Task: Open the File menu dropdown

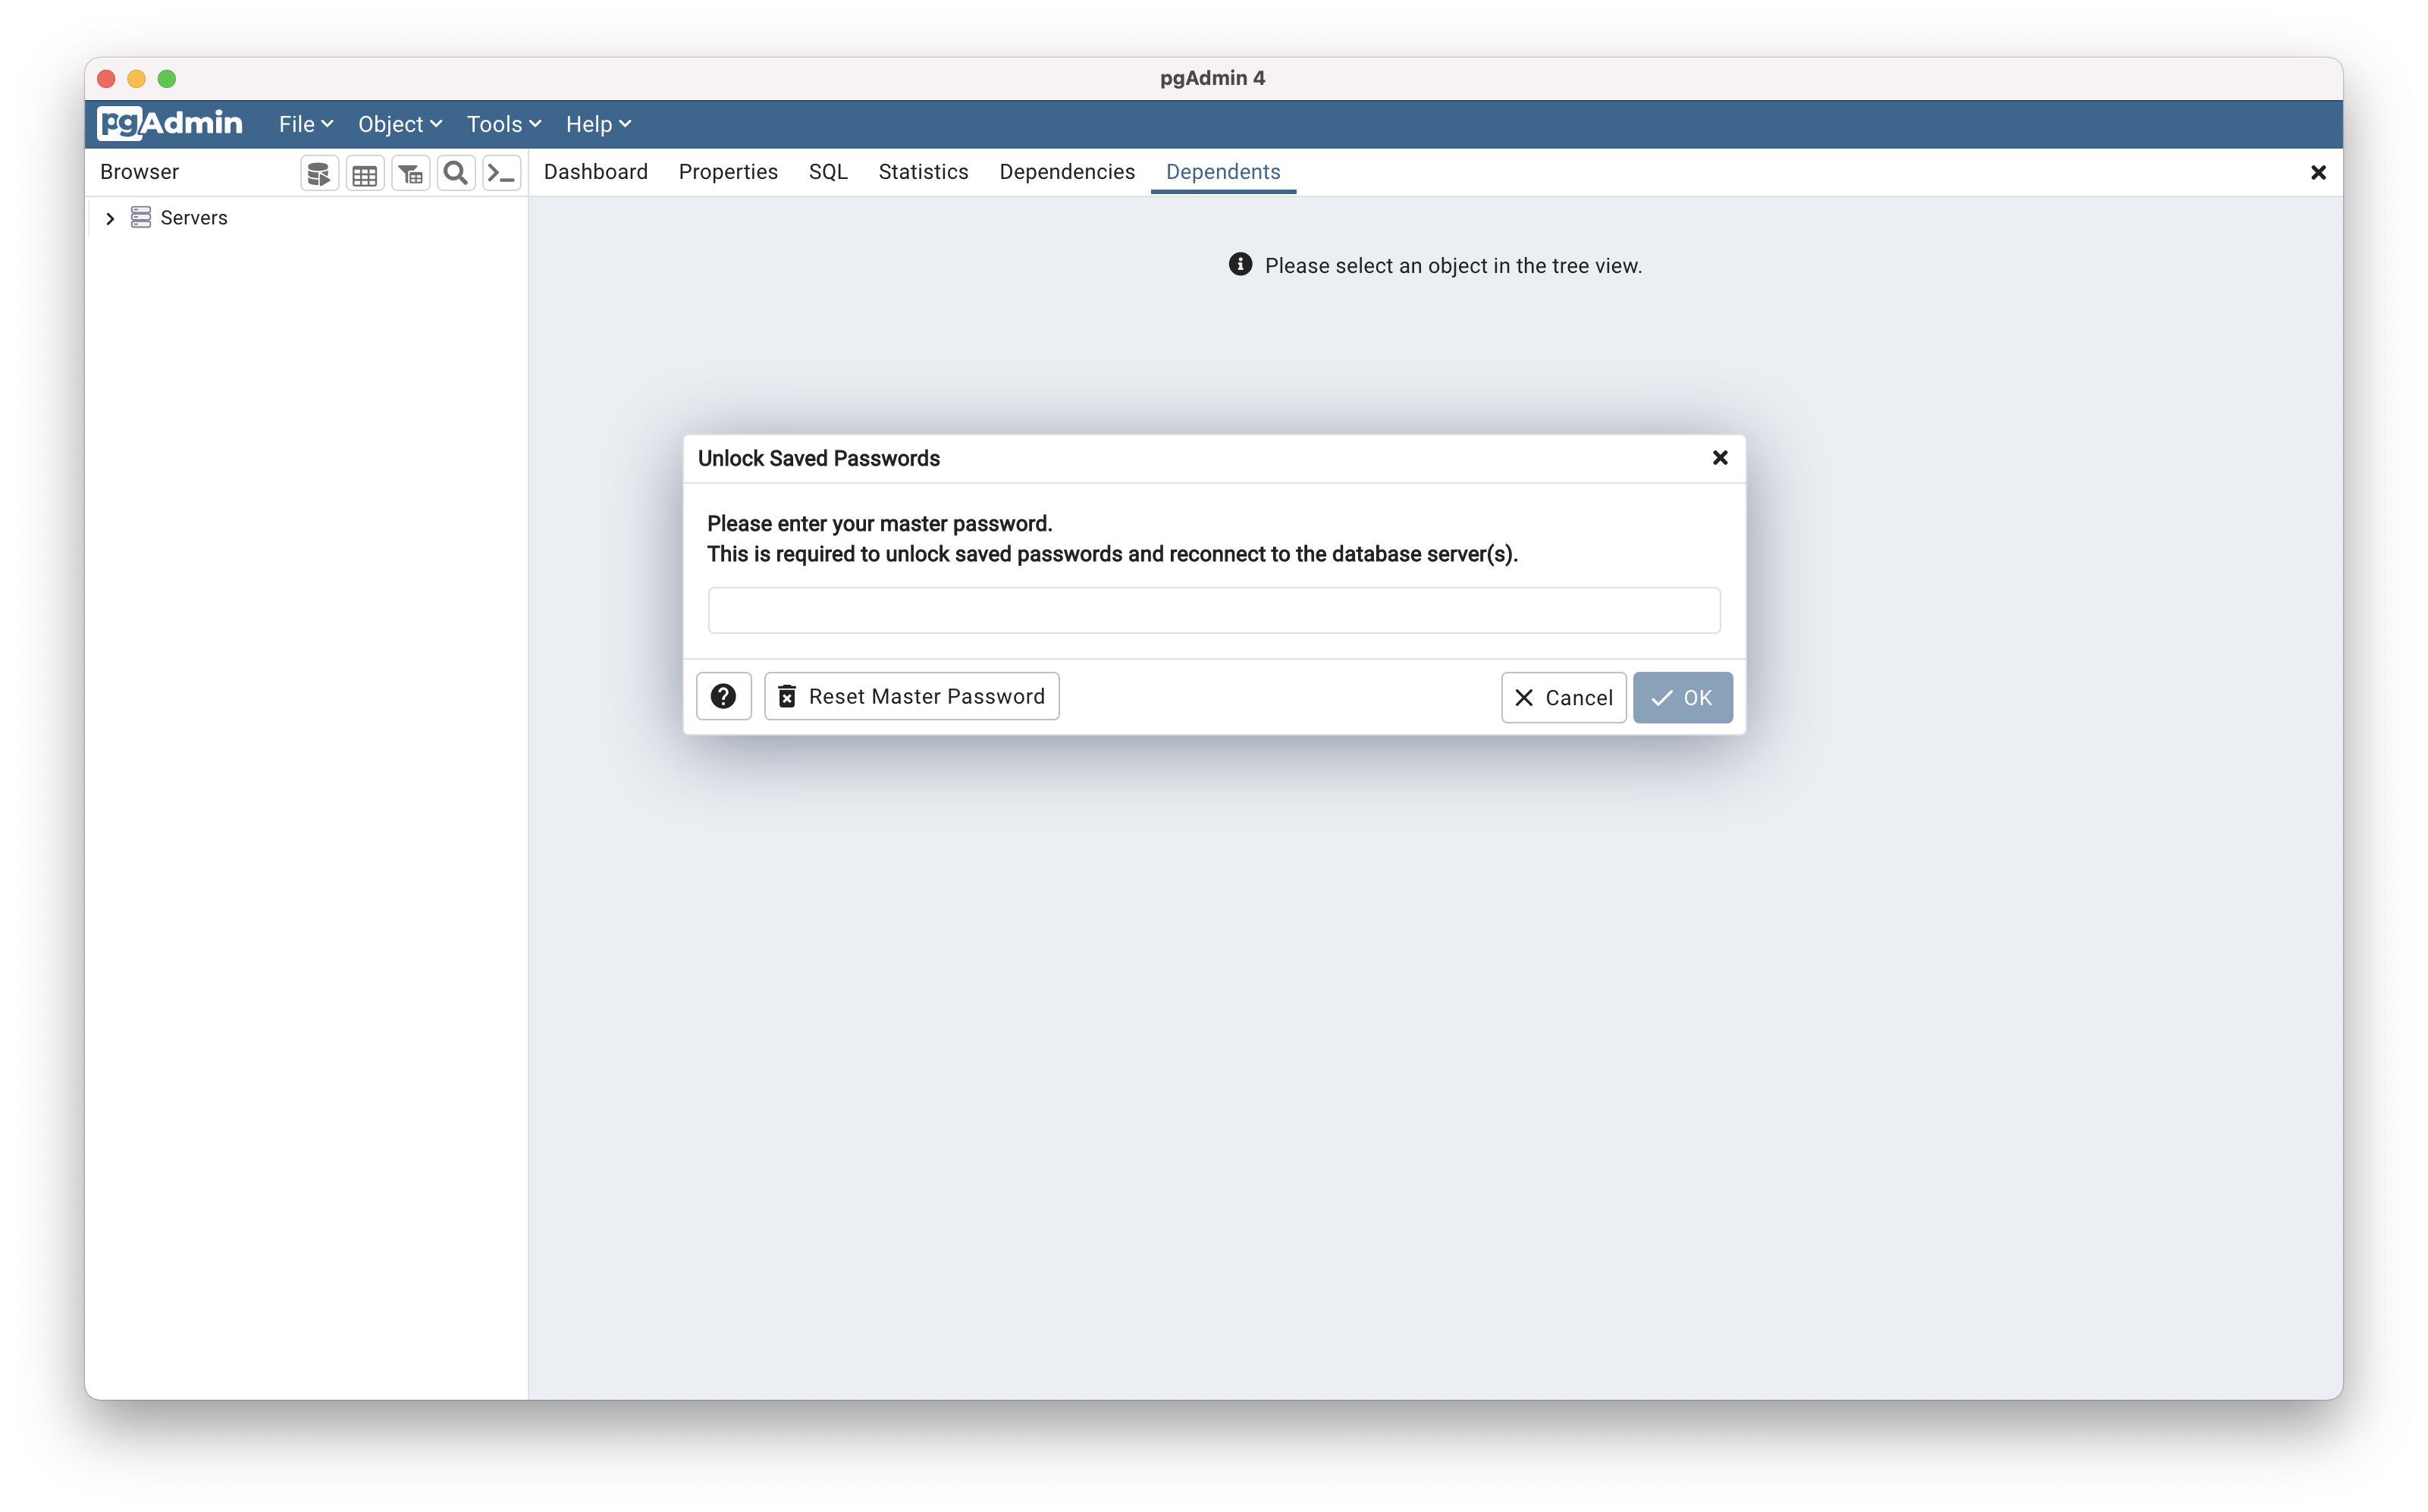Action: pyautogui.click(x=305, y=124)
